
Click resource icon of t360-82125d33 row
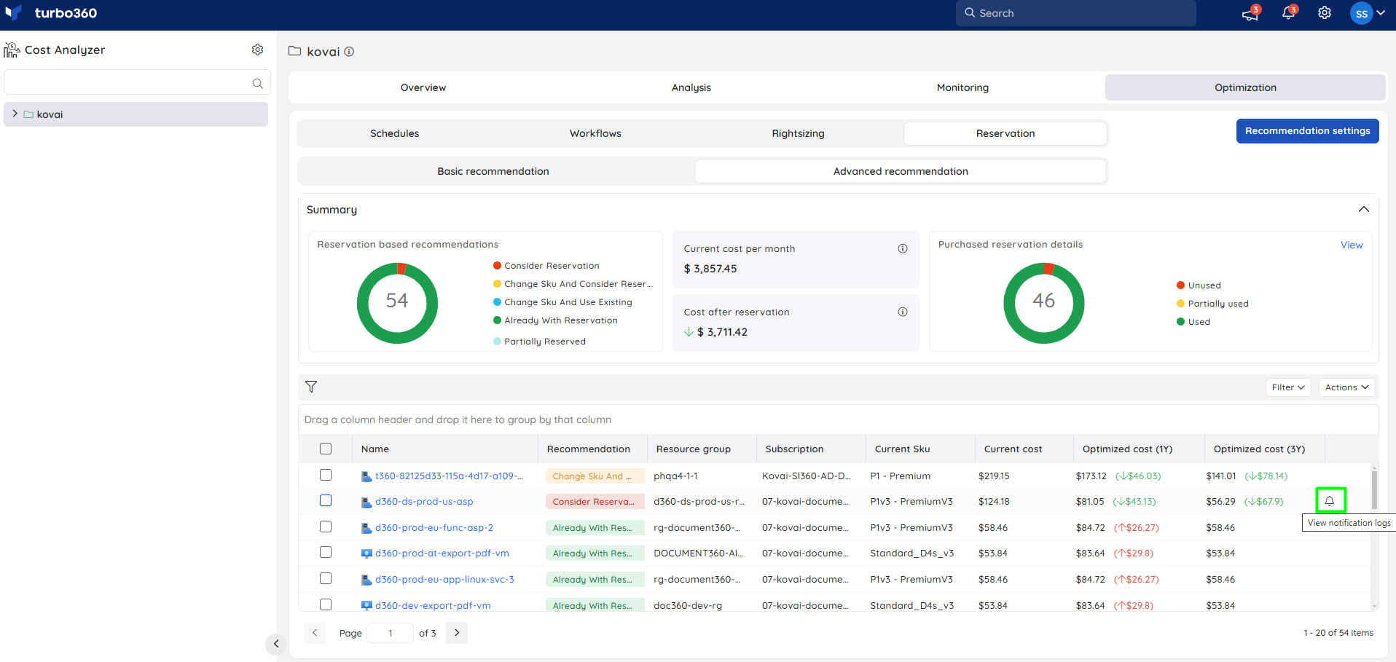[366, 476]
